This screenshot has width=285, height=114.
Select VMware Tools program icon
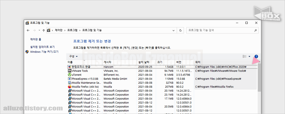click(x=70, y=71)
